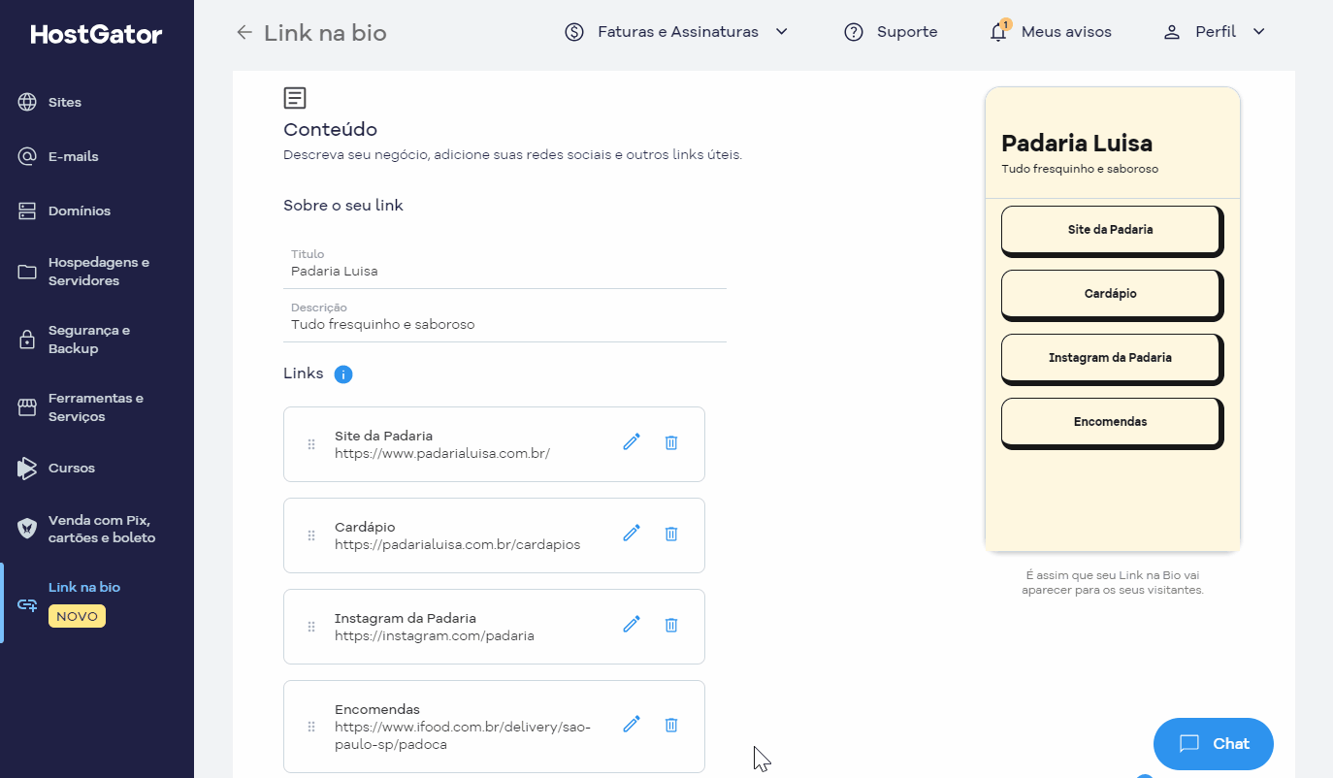Open Segurança e Backup section
Screen dimensions: 1333x778
coord(88,340)
